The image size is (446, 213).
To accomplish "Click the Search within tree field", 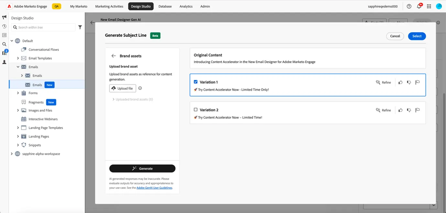I will click(43, 27).
